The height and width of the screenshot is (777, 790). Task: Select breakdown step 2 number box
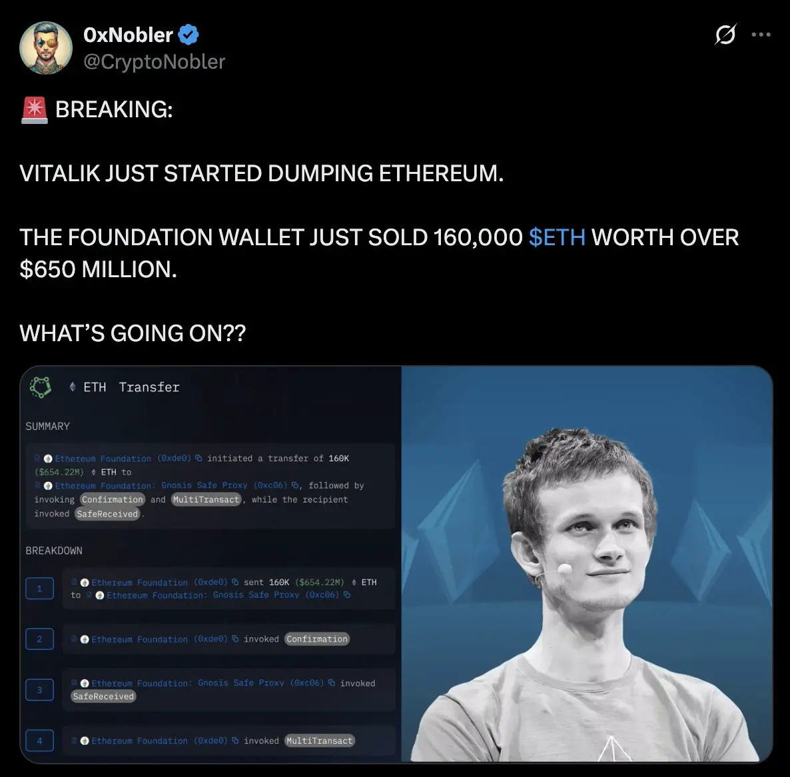tap(39, 639)
